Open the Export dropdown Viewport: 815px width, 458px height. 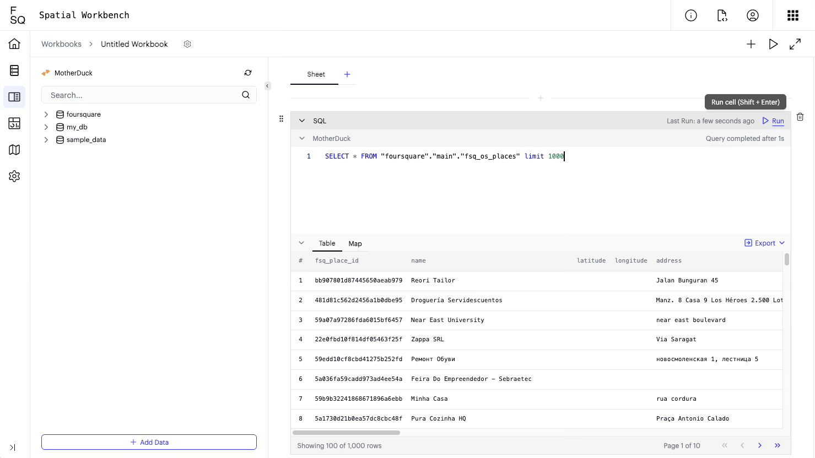pyautogui.click(x=764, y=243)
